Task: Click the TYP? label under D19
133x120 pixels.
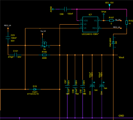Action: 35,92
